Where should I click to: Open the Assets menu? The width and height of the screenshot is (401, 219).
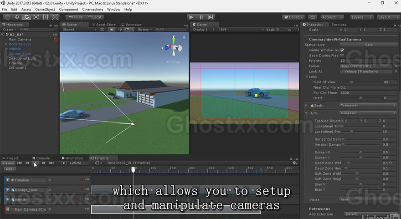click(x=26, y=10)
